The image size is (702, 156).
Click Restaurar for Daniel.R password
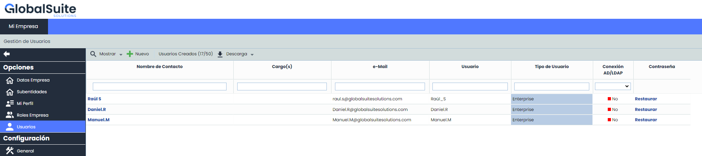646,110
